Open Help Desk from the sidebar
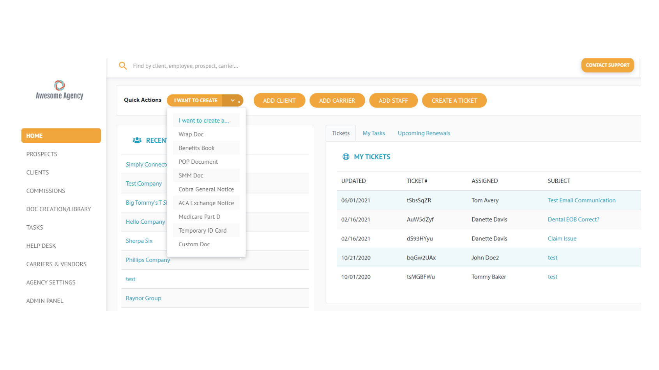The width and height of the screenshot is (659, 370). [x=41, y=245]
